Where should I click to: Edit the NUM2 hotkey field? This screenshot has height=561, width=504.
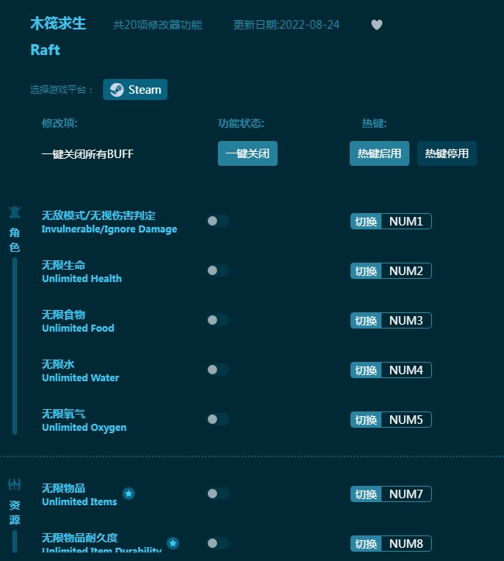(406, 271)
